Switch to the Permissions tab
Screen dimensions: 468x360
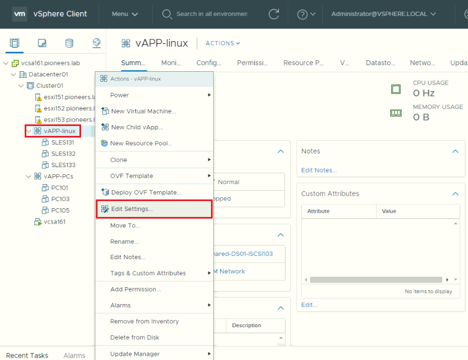point(252,62)
